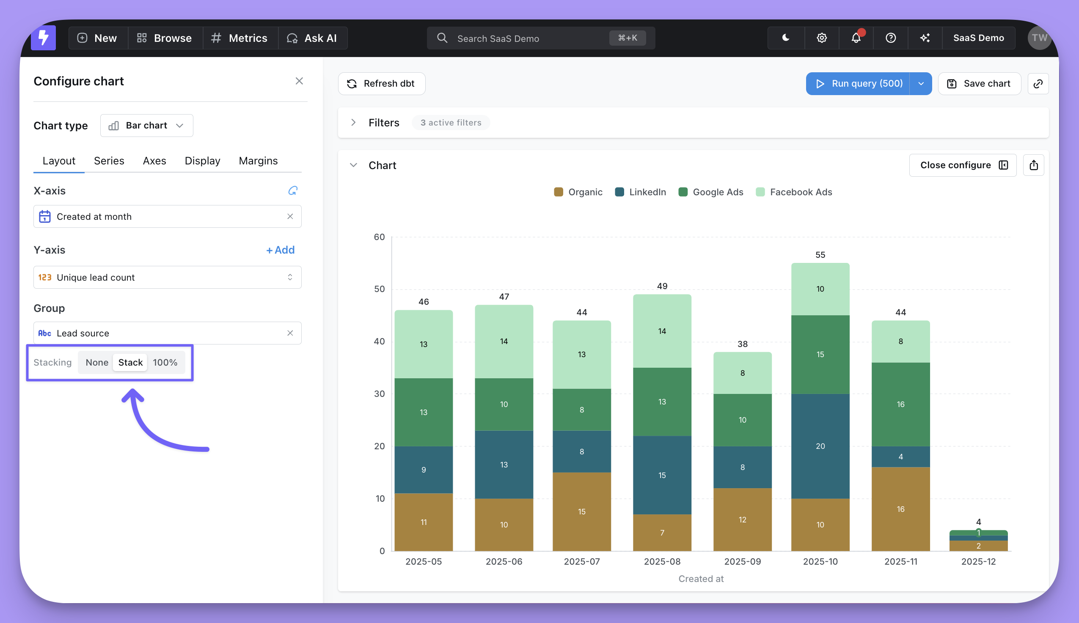Open help question mark icon
The image size is (1079, 623).
[891, 38]
